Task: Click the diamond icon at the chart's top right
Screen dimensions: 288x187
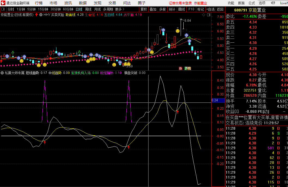Action: click(204, 15)
